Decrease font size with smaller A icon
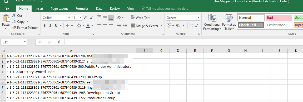The width and height of the screenshot is (303, 102). click(x=91, y=18)
